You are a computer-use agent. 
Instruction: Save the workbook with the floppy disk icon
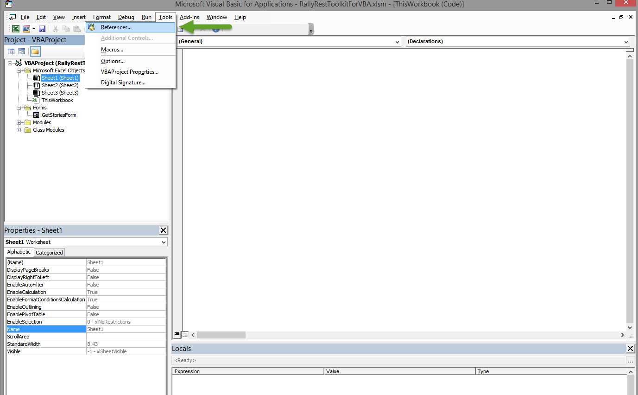[x=42, y=28]
